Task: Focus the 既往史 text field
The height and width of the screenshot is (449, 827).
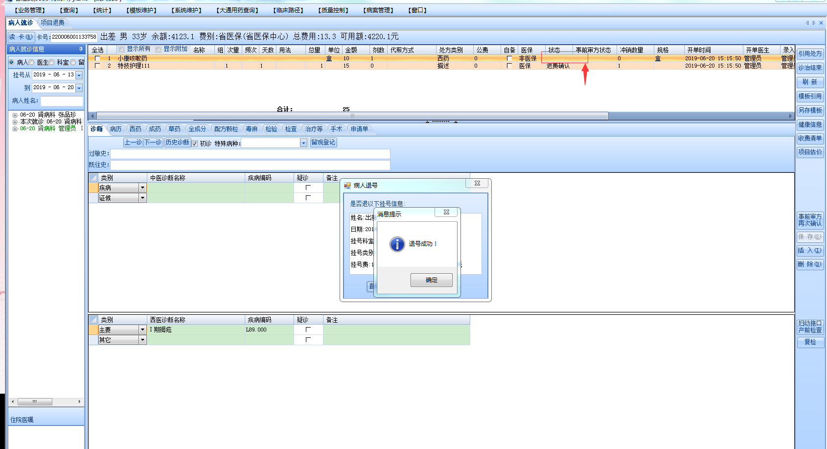Action: 250,165
